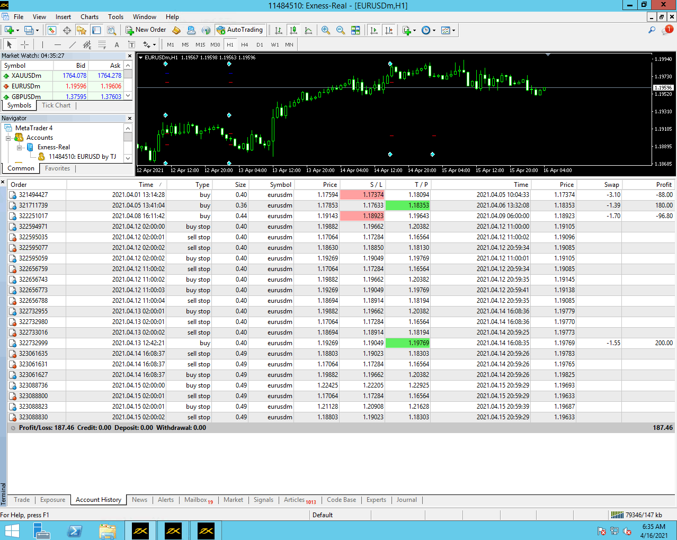
Task: Toggle the Terminal window icon
Action: pyautogui.click(x=96, y=30)
